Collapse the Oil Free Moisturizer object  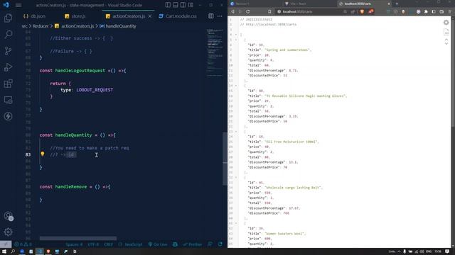236,132
